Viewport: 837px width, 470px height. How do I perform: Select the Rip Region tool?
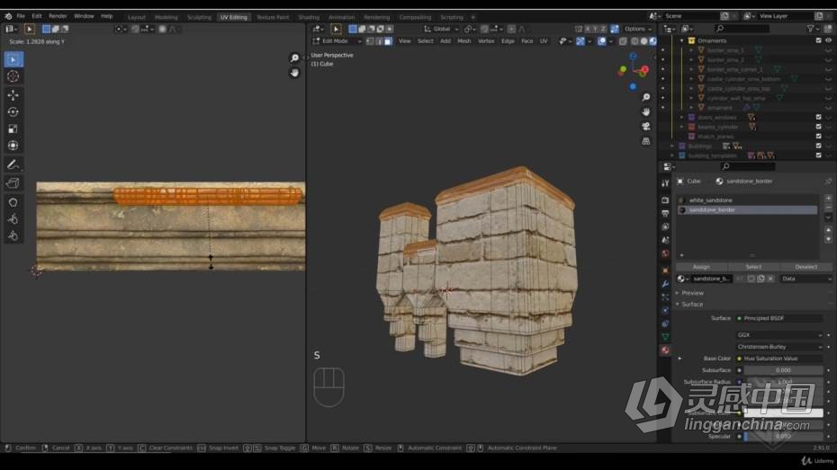pyautogui.click(x=13, y=183)
